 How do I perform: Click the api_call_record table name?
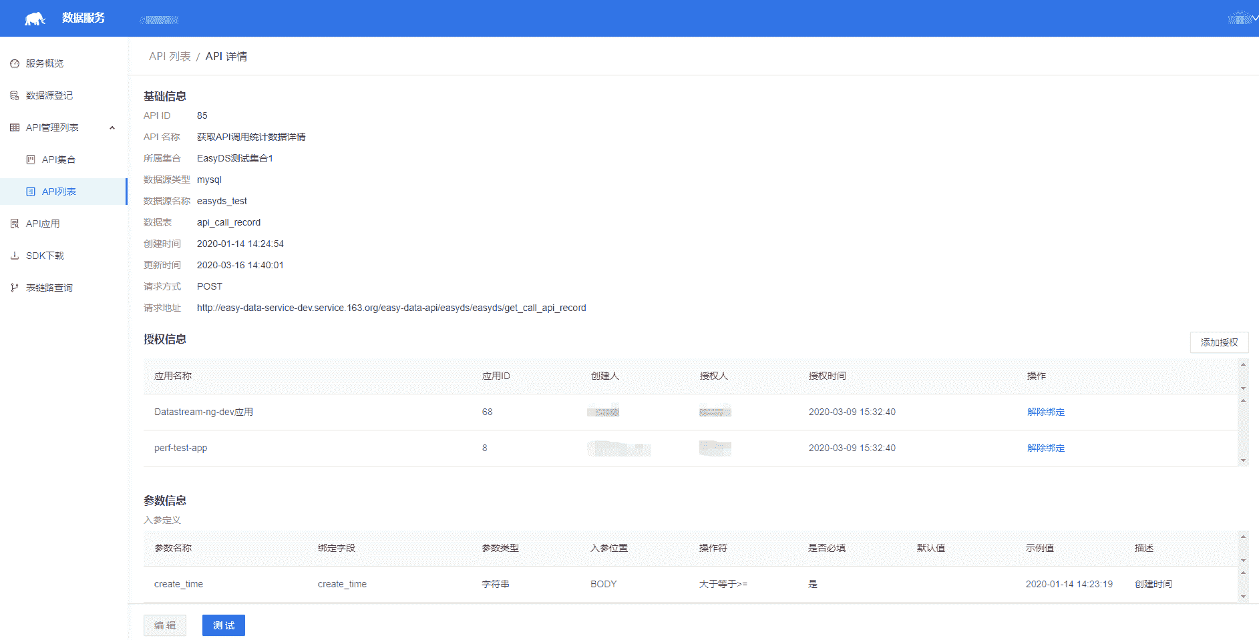228,222
